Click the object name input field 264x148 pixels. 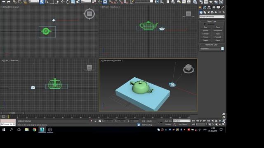coord(210,49)
